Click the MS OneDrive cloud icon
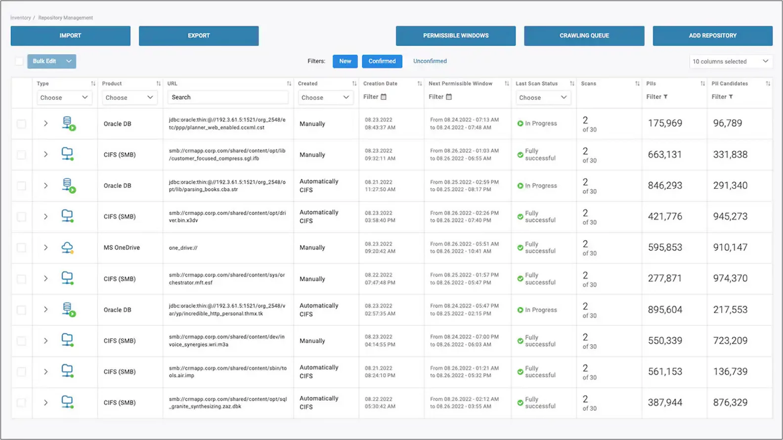The height and width of the screenshot is (440, 783). pos(67,247)
